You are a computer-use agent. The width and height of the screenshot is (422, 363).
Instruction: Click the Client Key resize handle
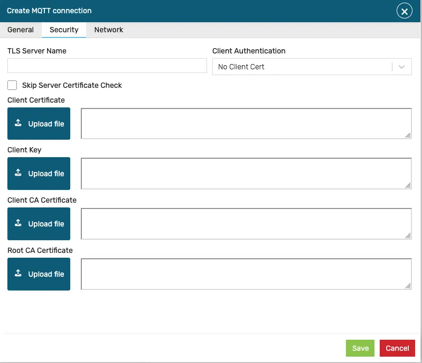click(408, 186)
